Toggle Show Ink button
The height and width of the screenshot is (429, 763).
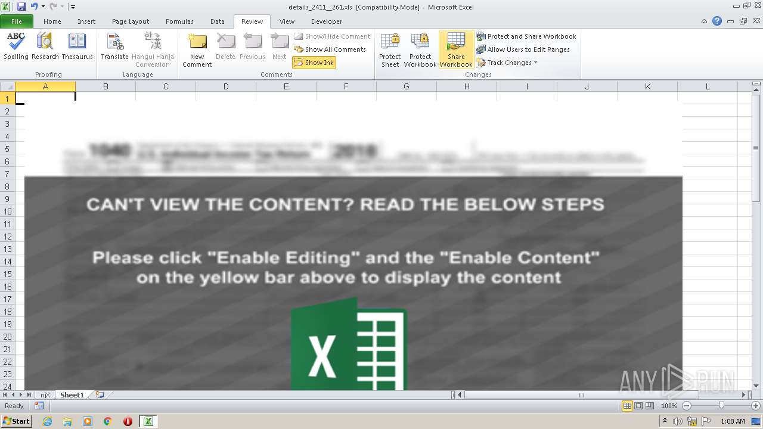coord(314,63)
